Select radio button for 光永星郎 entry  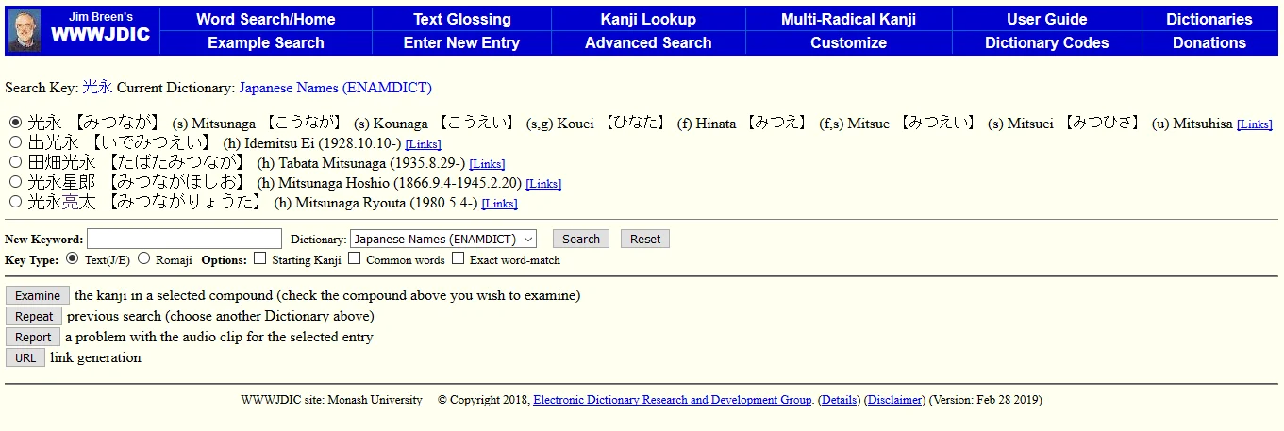pyautogui.click(x=15, y=182)
